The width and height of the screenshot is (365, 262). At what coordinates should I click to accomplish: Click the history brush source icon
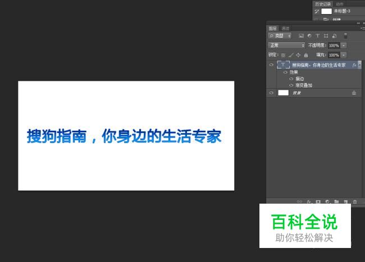tap(317, 11)
